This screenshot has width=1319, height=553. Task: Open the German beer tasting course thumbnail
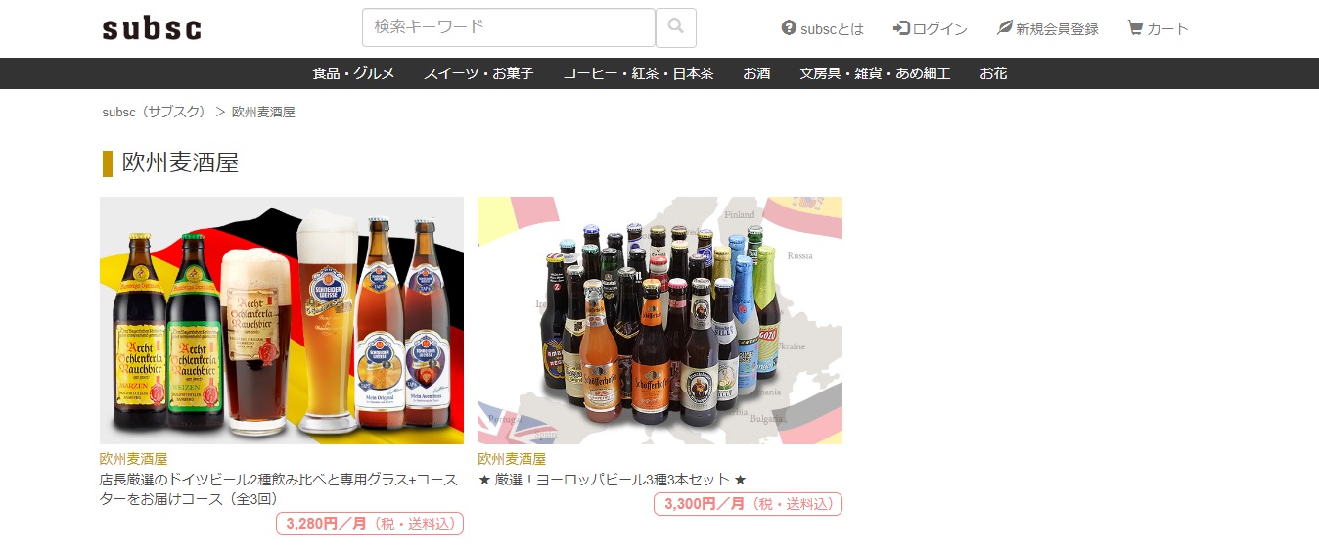point(282,321)
